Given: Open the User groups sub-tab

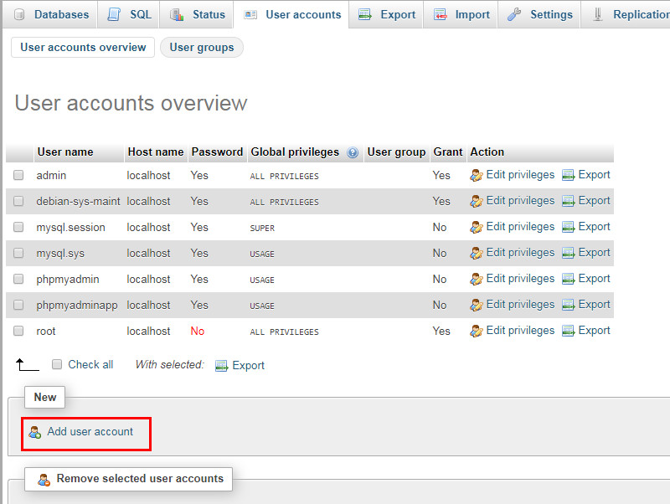Looking at the screenshot, I should click(202, 48).
